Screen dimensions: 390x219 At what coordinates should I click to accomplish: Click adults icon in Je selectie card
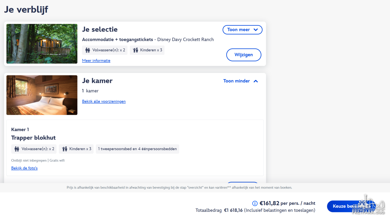88,50
